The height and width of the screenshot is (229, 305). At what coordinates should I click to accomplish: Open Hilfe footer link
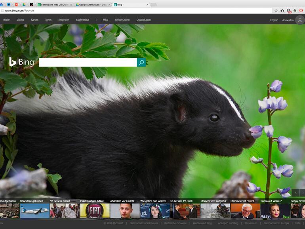pyautogui.click(x=298, y=223)
